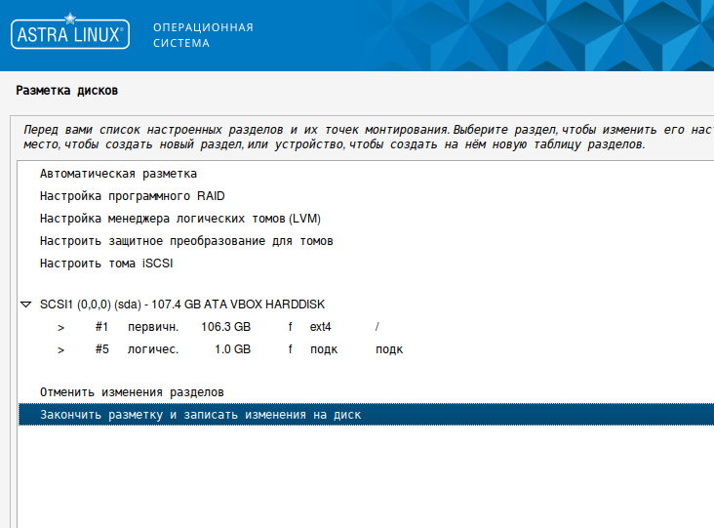Click Отменить изменения разделов

(x=132, y=392)
